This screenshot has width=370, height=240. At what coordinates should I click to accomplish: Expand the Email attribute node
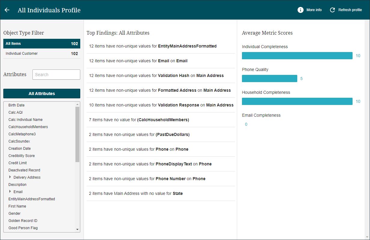10,192
